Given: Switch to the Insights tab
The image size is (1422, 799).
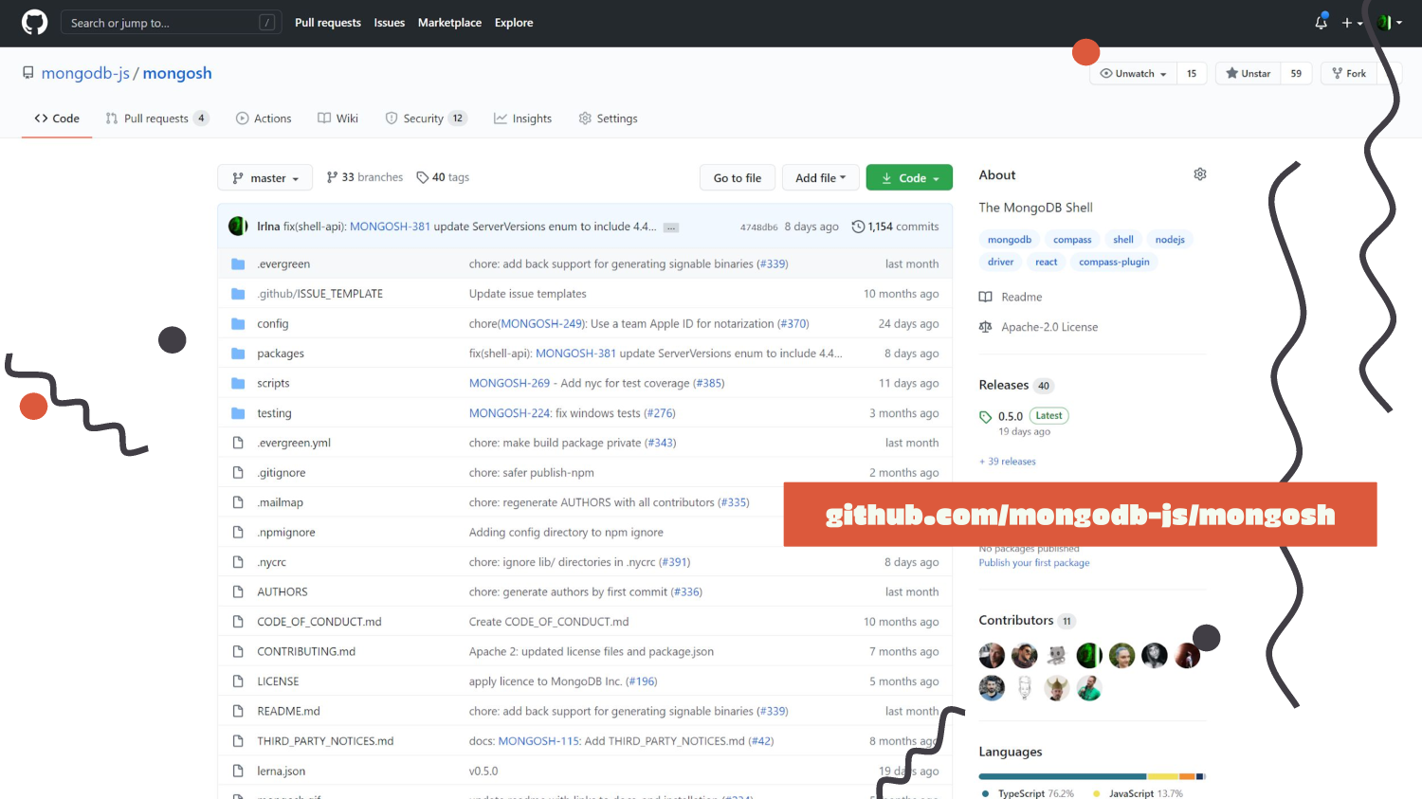Looking at the screenshot, I should coord(522,118).
